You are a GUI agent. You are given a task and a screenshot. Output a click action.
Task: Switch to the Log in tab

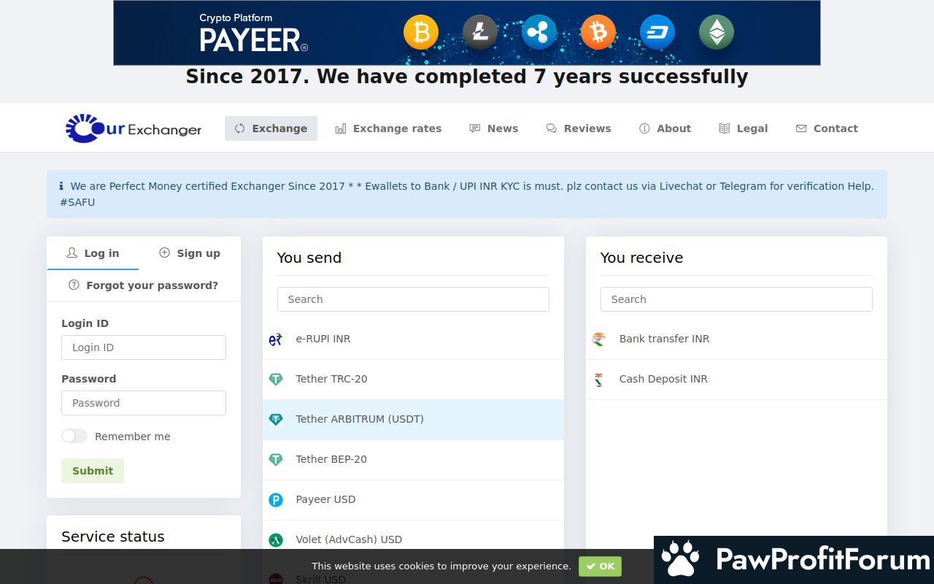(93, 253)
